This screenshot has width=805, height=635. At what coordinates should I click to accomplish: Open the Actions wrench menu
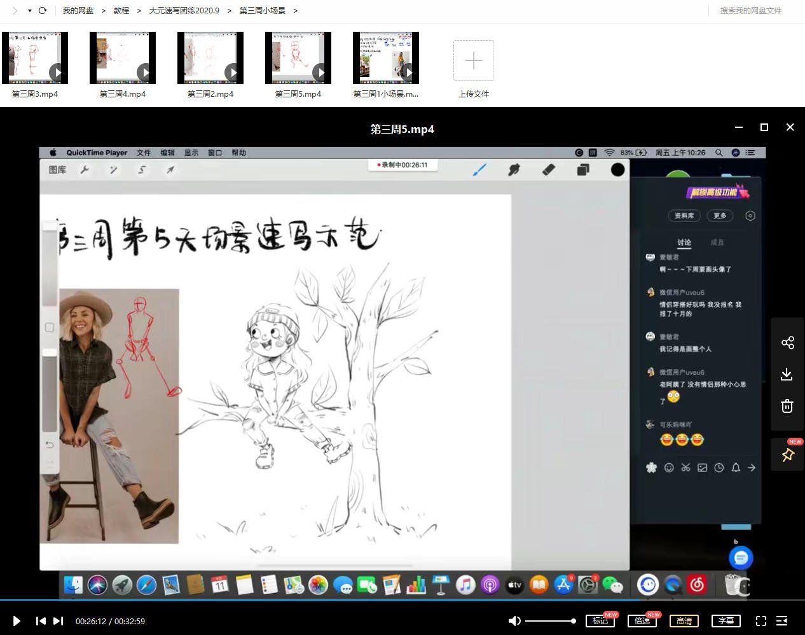(85, 169)
